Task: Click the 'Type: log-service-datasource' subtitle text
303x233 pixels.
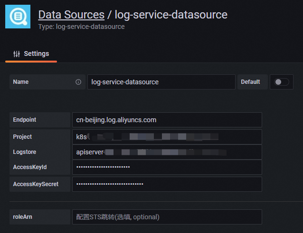Action: (81, 27)
